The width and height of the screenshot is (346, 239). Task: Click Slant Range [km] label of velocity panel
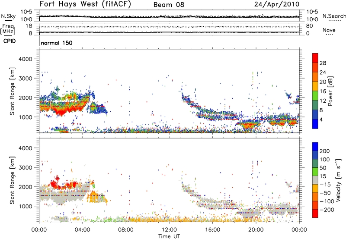point(12,180)
